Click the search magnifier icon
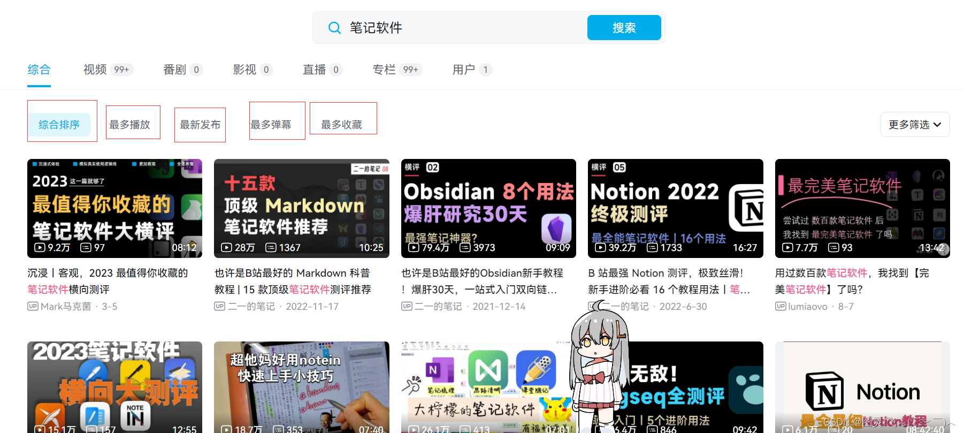The height and width of the screenshot is (433, 964). [334, 28]
